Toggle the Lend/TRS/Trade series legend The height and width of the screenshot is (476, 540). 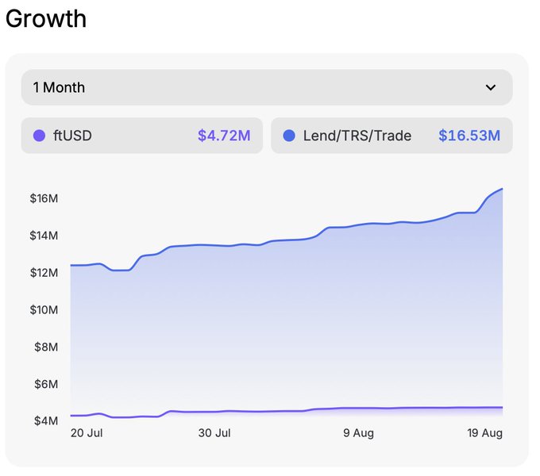[392, 136]
